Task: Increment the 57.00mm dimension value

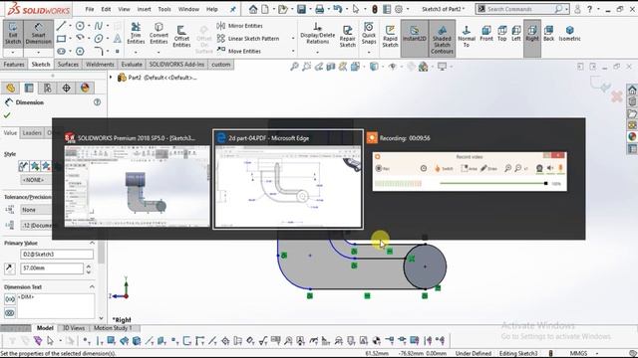Action: (x=89, y=266)
